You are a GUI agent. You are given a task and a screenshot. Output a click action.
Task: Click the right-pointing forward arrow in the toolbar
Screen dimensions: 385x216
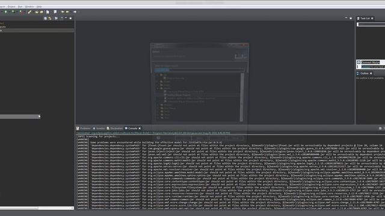[75, 12]
